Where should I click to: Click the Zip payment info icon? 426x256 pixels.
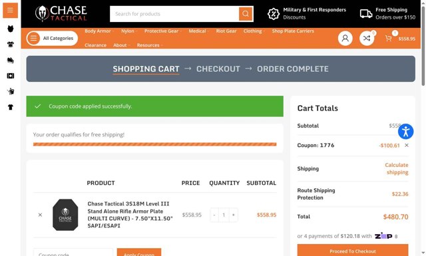pyautogui.click(x=396, y=237)
